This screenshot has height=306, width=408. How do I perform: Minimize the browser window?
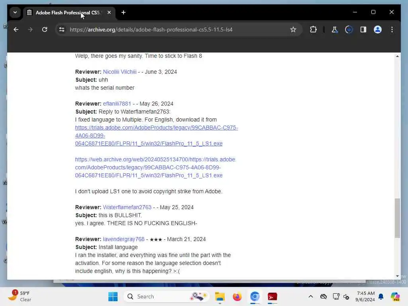coord(355,12)
